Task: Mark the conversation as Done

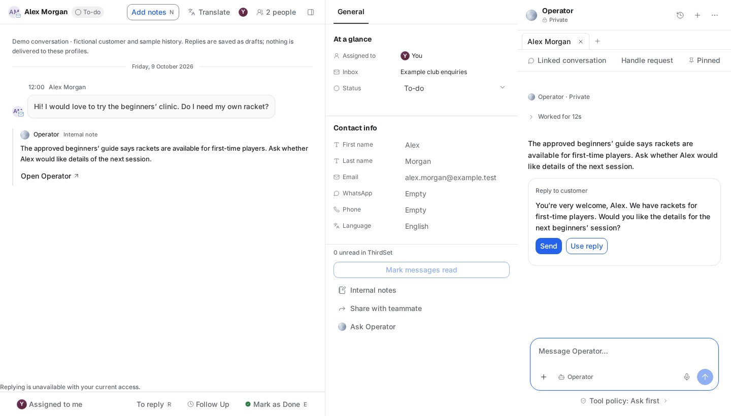Action: (276, 404)
